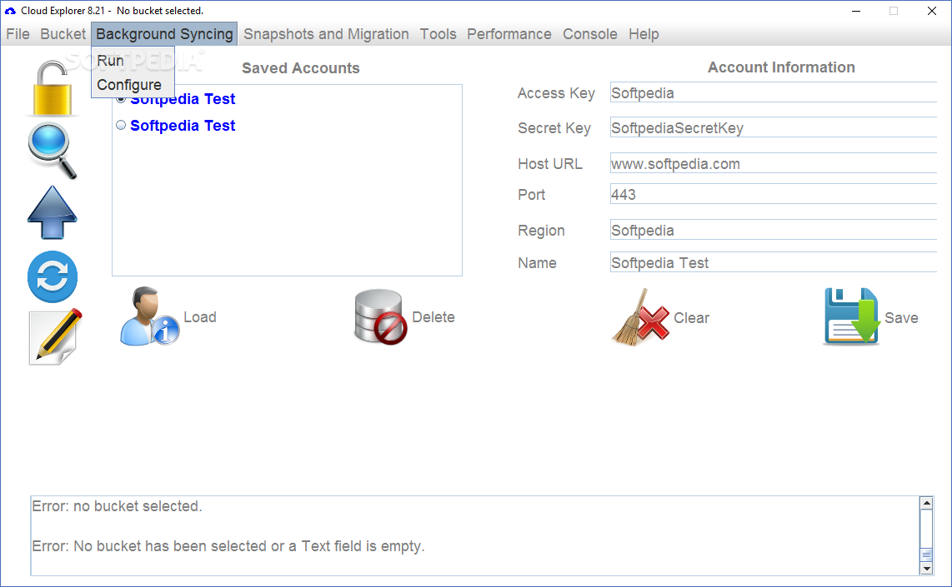The height and width of the screenshot is (587, 952).
Task: Click the Delete button label
Action: (433, 317)
